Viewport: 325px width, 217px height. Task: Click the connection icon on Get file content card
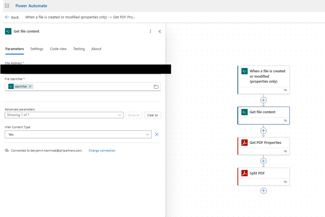pos(285,121)
